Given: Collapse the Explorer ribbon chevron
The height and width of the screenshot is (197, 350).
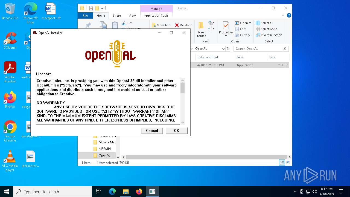Looking at the screenshot, I should (283, 16).
